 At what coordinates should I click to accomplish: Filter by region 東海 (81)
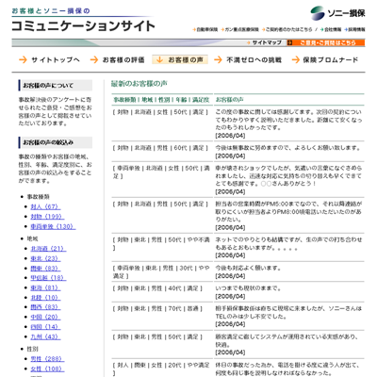tap(45, 287)
